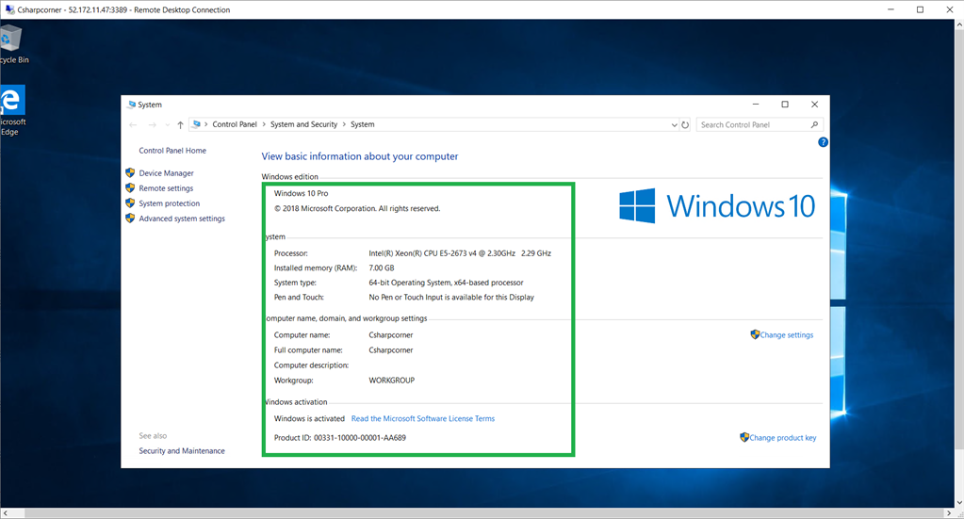Click Control Panel breadcrumb
Screen dimensions: 964x519
coord(235,124)
